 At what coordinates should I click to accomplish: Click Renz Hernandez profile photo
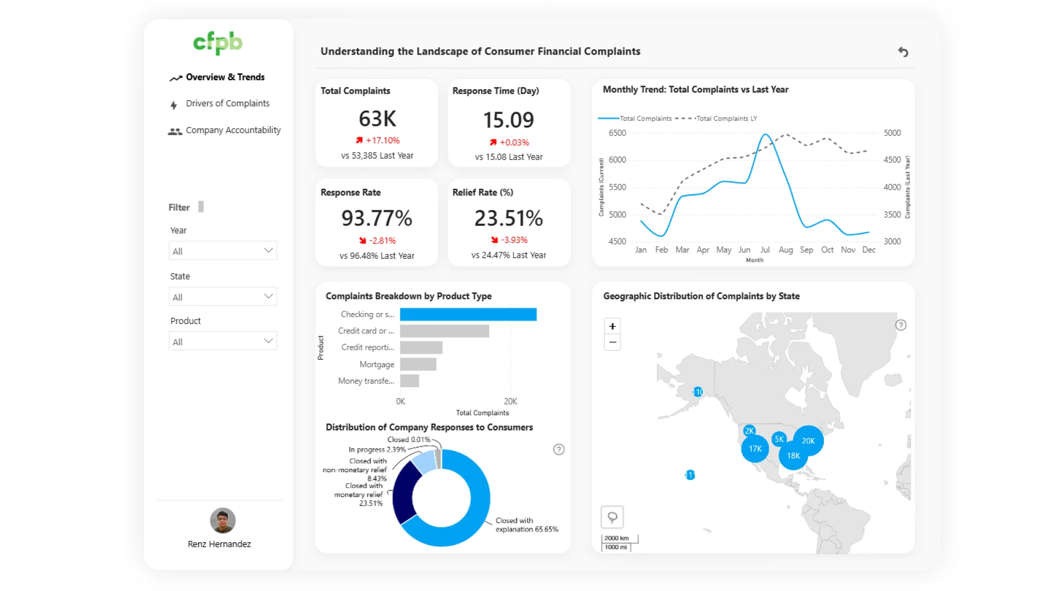pyautogui.click(x=223, y=520)
